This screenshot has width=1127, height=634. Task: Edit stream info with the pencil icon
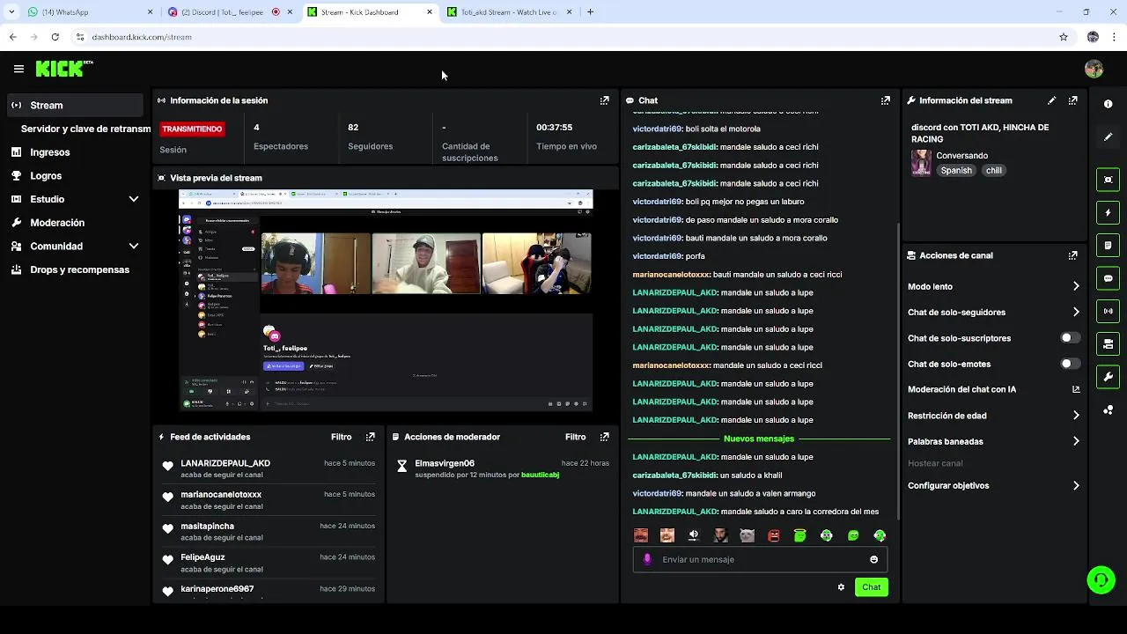coord(1051,100)
